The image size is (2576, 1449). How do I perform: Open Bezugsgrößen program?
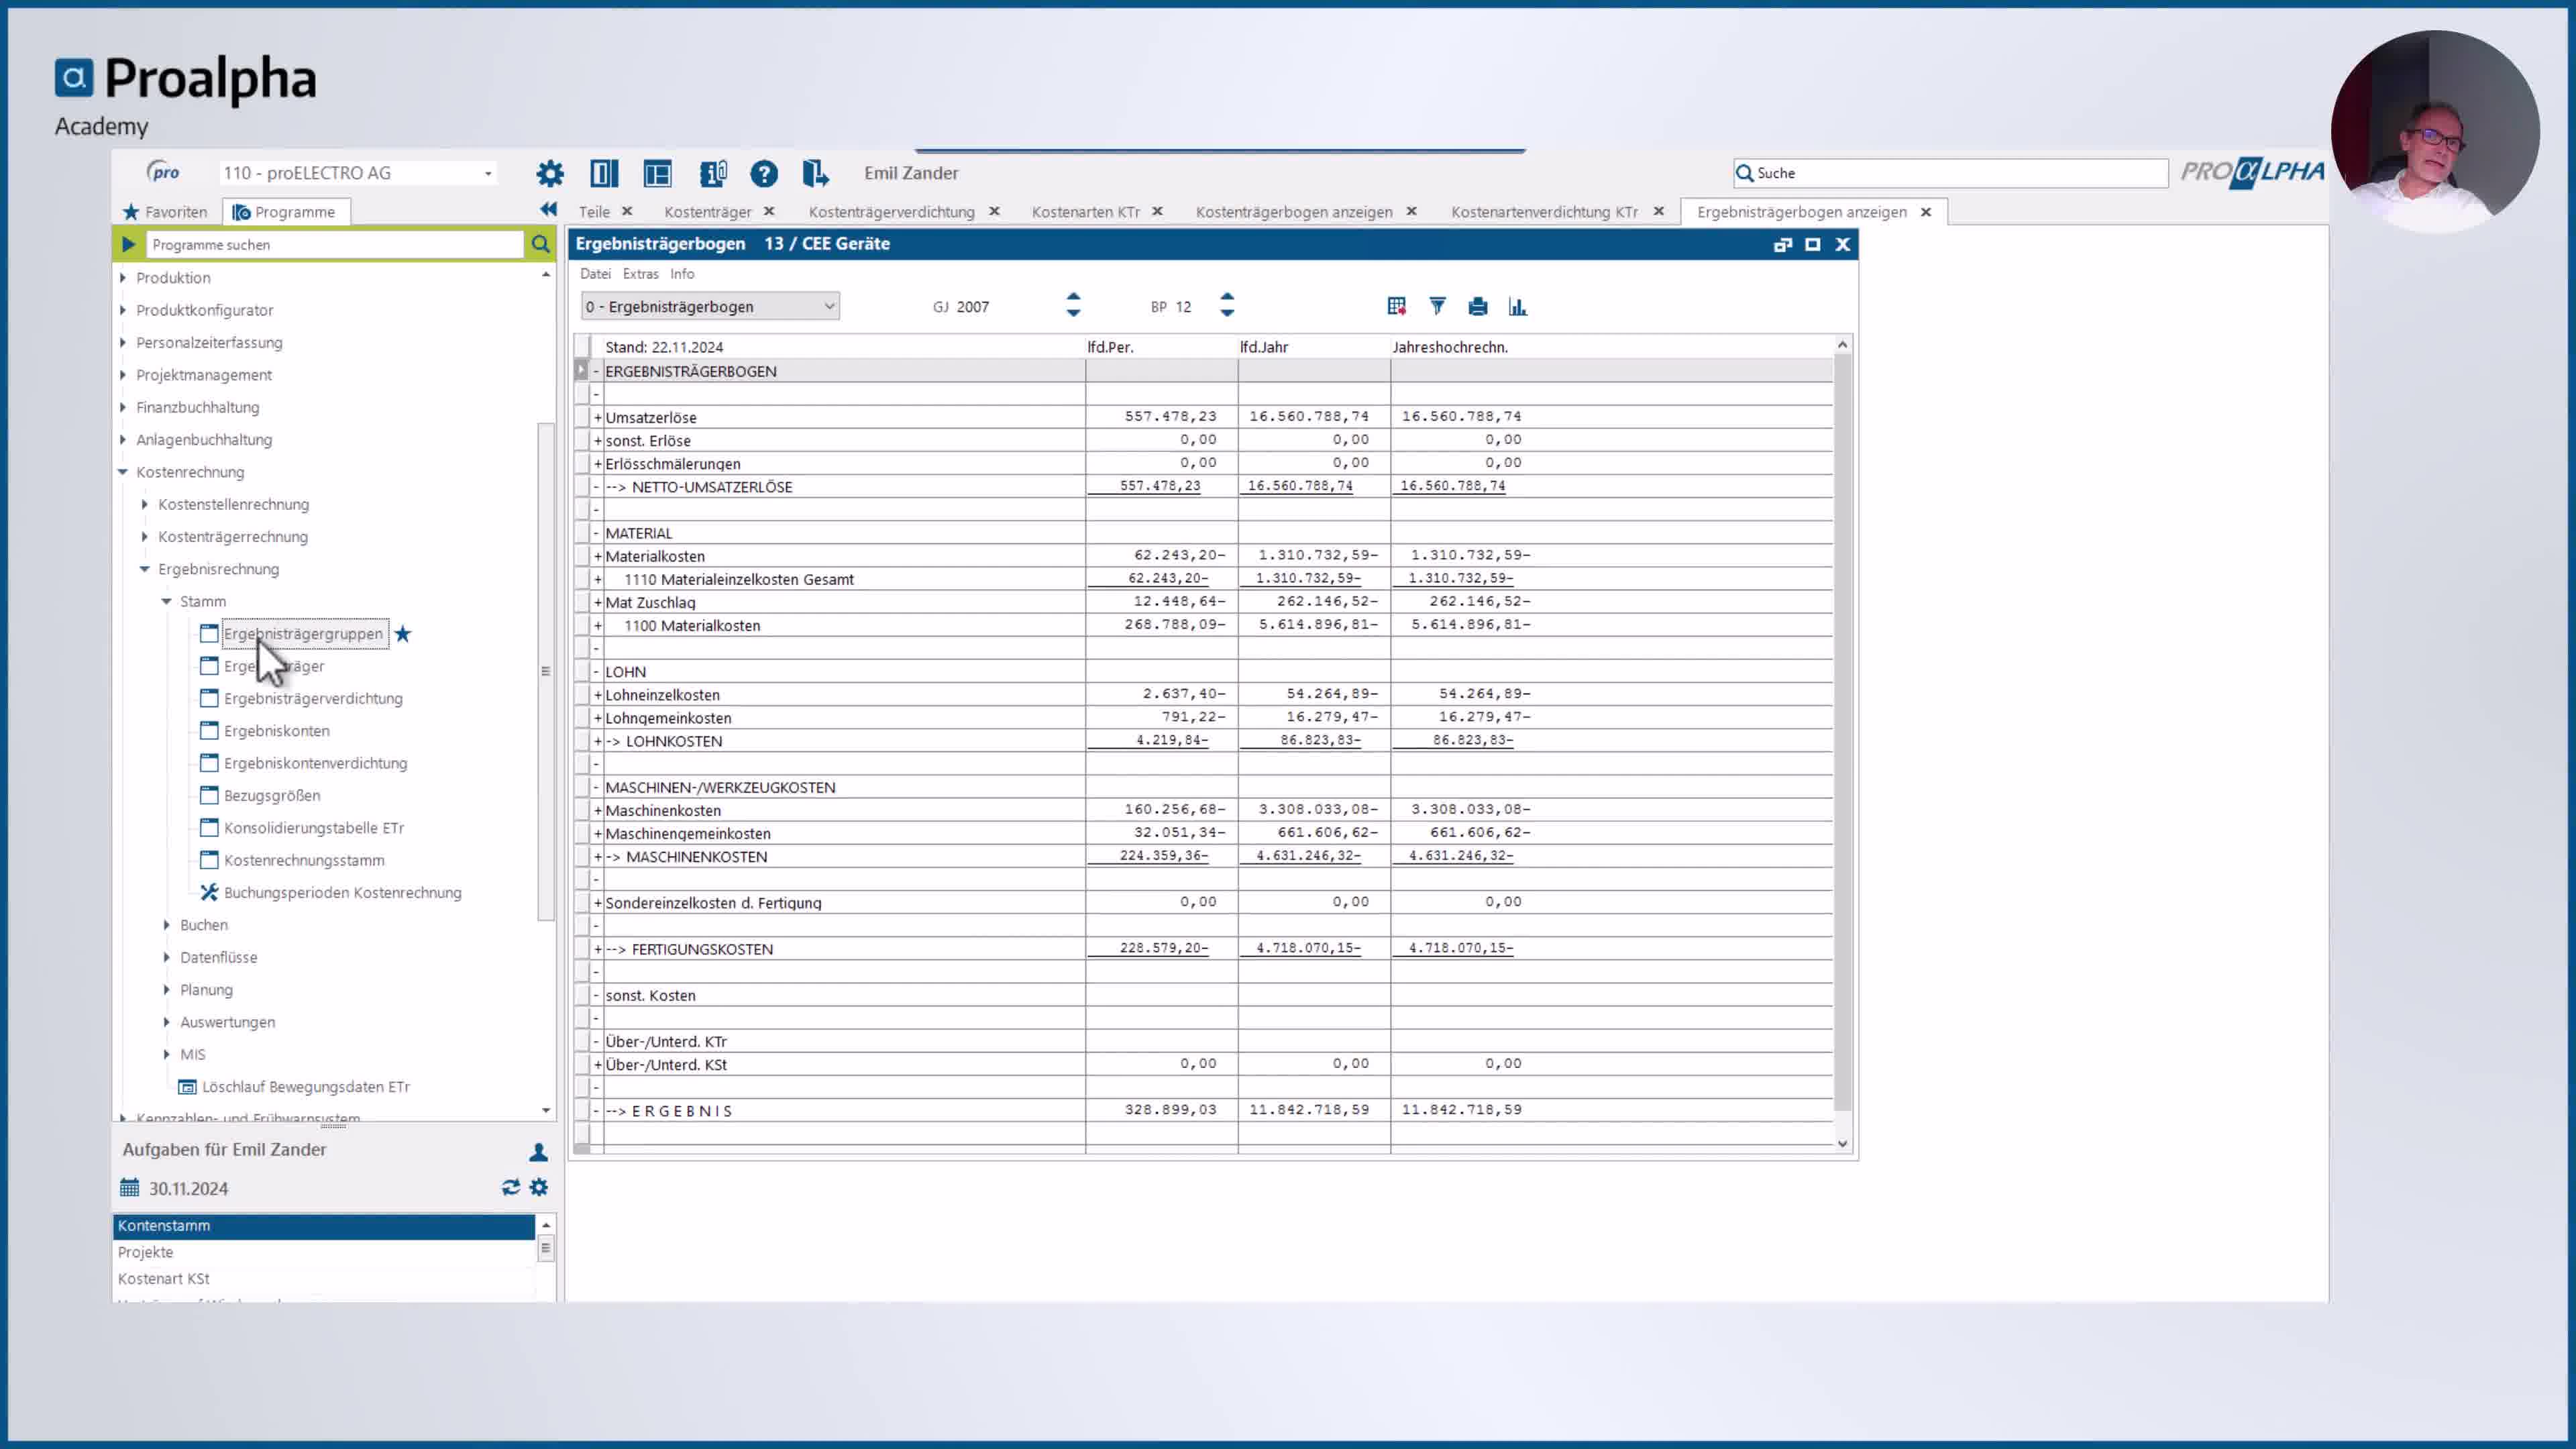pos(272,796)
